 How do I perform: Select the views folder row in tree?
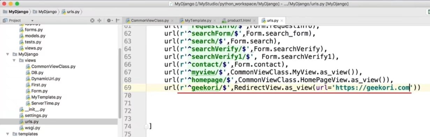tap(59, 61)
